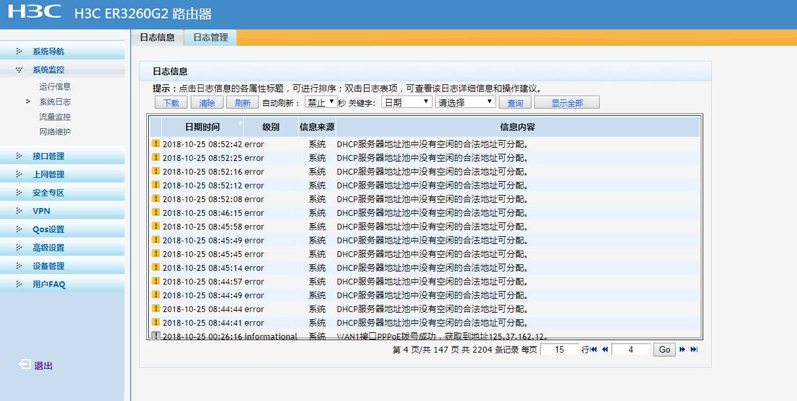The height and width of the screenshot is (401, 797).
Task: Go to the previous log page
Action: click(605, 350)
